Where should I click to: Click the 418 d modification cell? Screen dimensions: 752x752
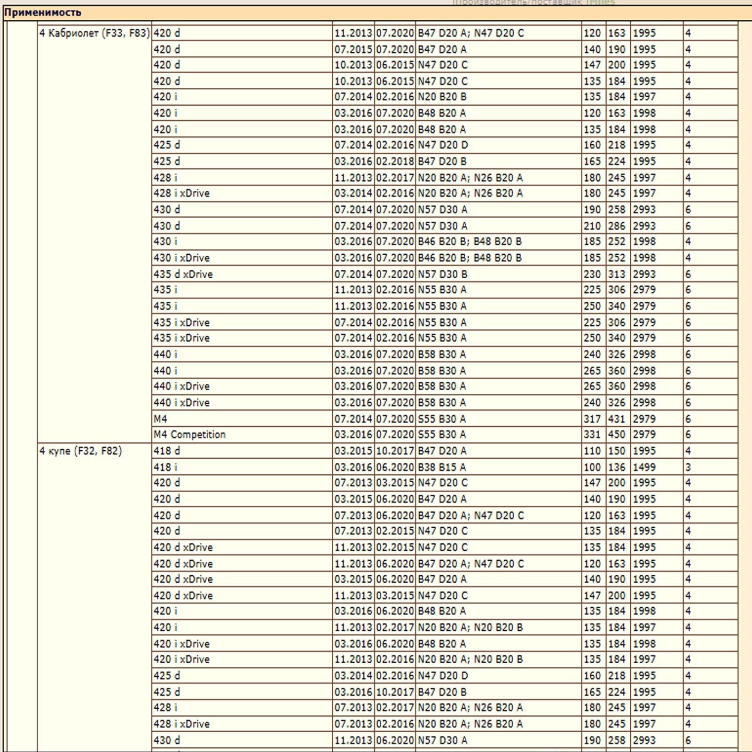point(166,451)
